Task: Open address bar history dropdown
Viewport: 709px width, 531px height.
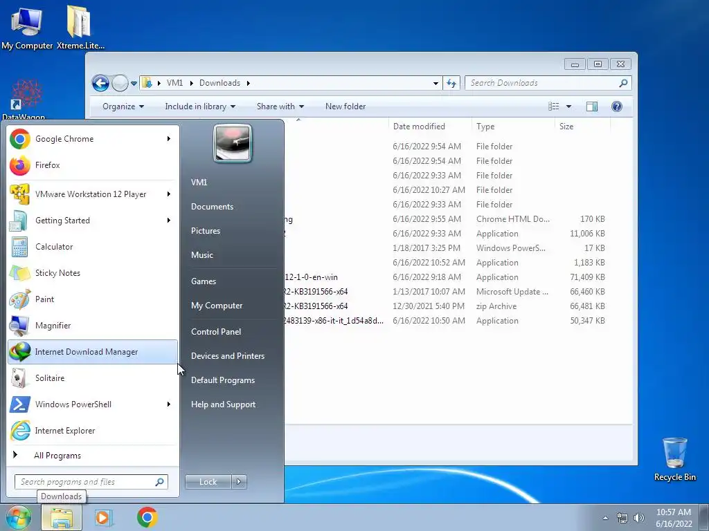Action: coord(436,83)
